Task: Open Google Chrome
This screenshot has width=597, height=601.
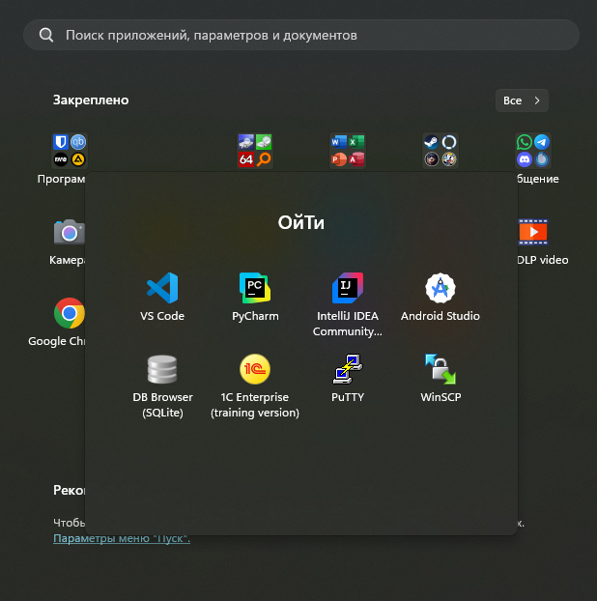Action: click(x=70, y=313)
